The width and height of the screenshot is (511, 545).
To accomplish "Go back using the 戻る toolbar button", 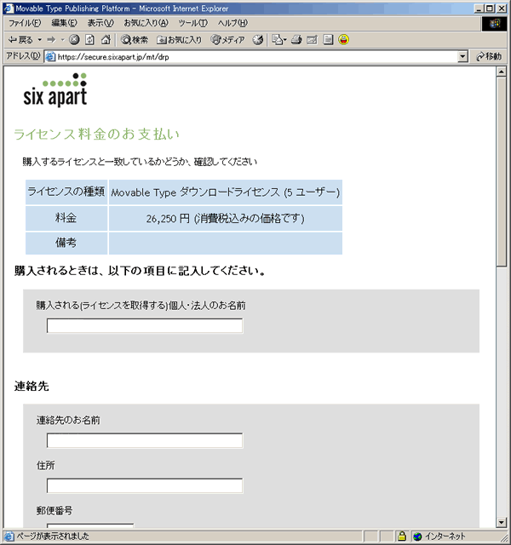I will click(20, 40).
